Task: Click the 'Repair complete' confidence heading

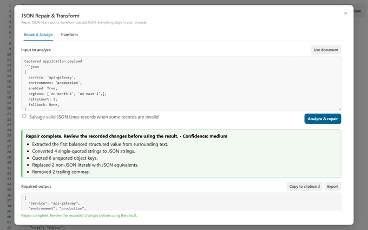Action: (x=127, y=136)
